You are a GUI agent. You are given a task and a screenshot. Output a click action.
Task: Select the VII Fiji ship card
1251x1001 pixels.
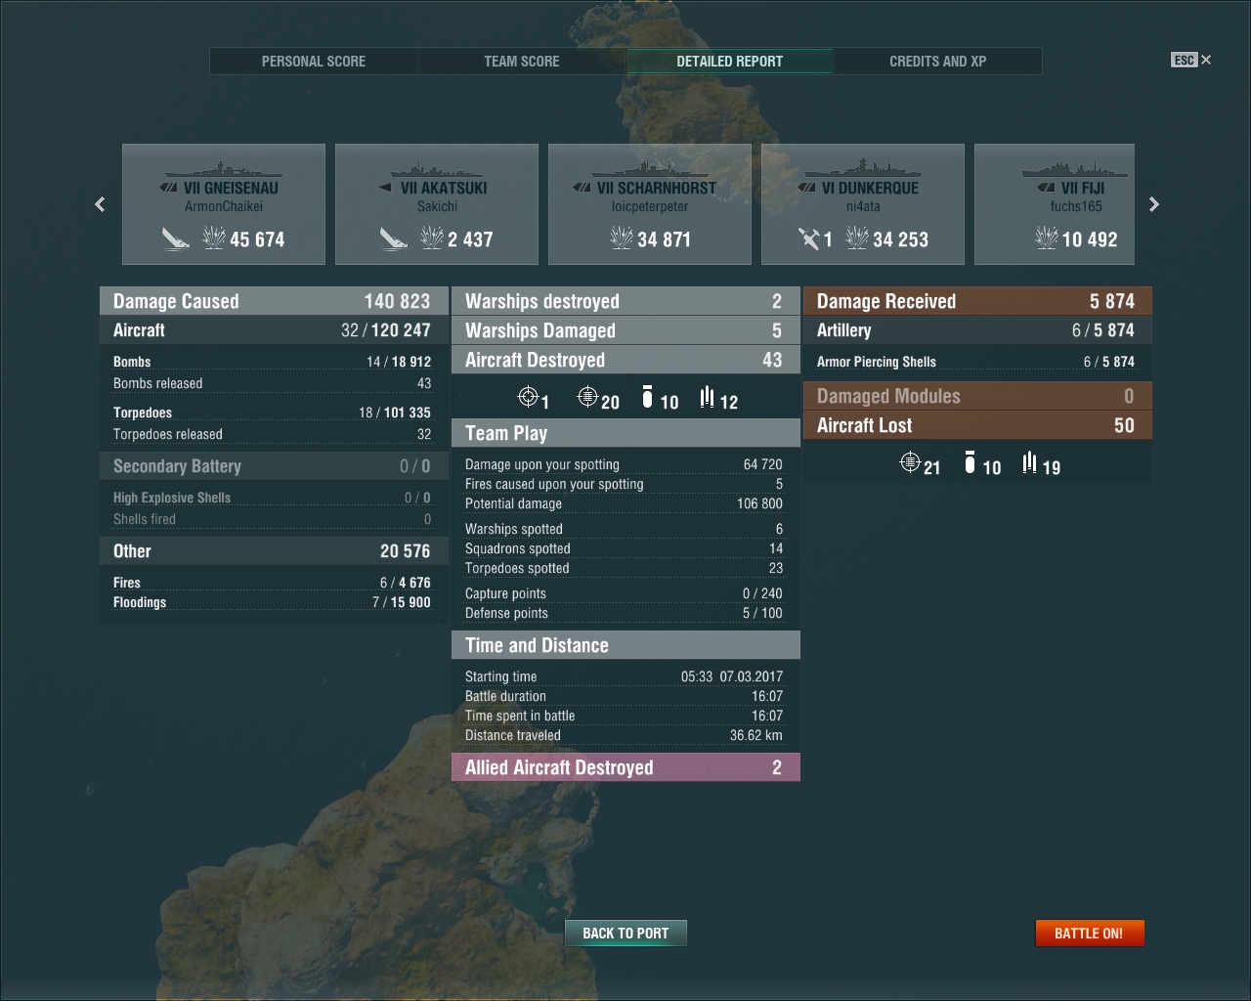tap(1055, 204)
